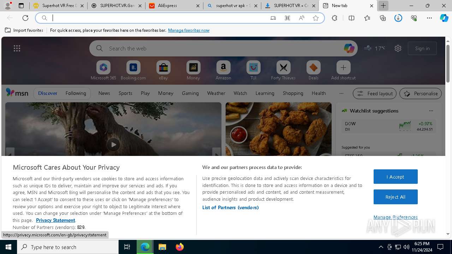Open the app launcher grid icon
Image resolution: width=452 pixels, height=254 pixels.
click(x=17, y=48)
